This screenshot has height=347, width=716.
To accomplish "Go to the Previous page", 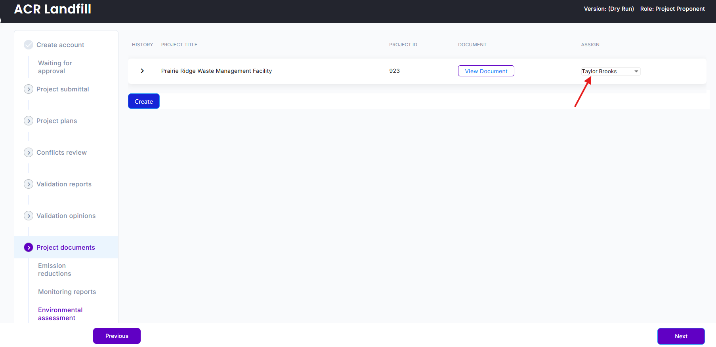I will 117,336.
